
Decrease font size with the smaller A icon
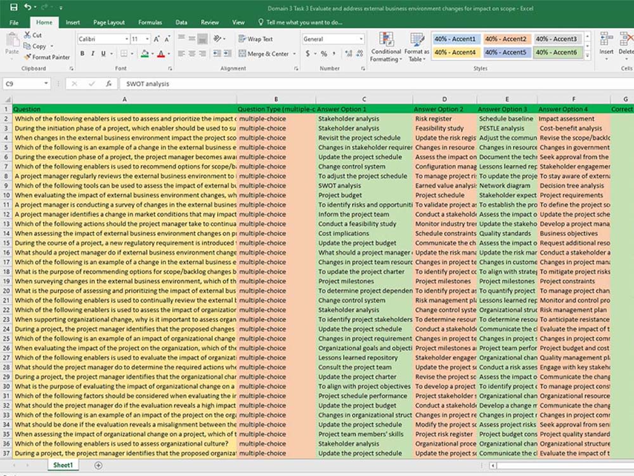167,39
